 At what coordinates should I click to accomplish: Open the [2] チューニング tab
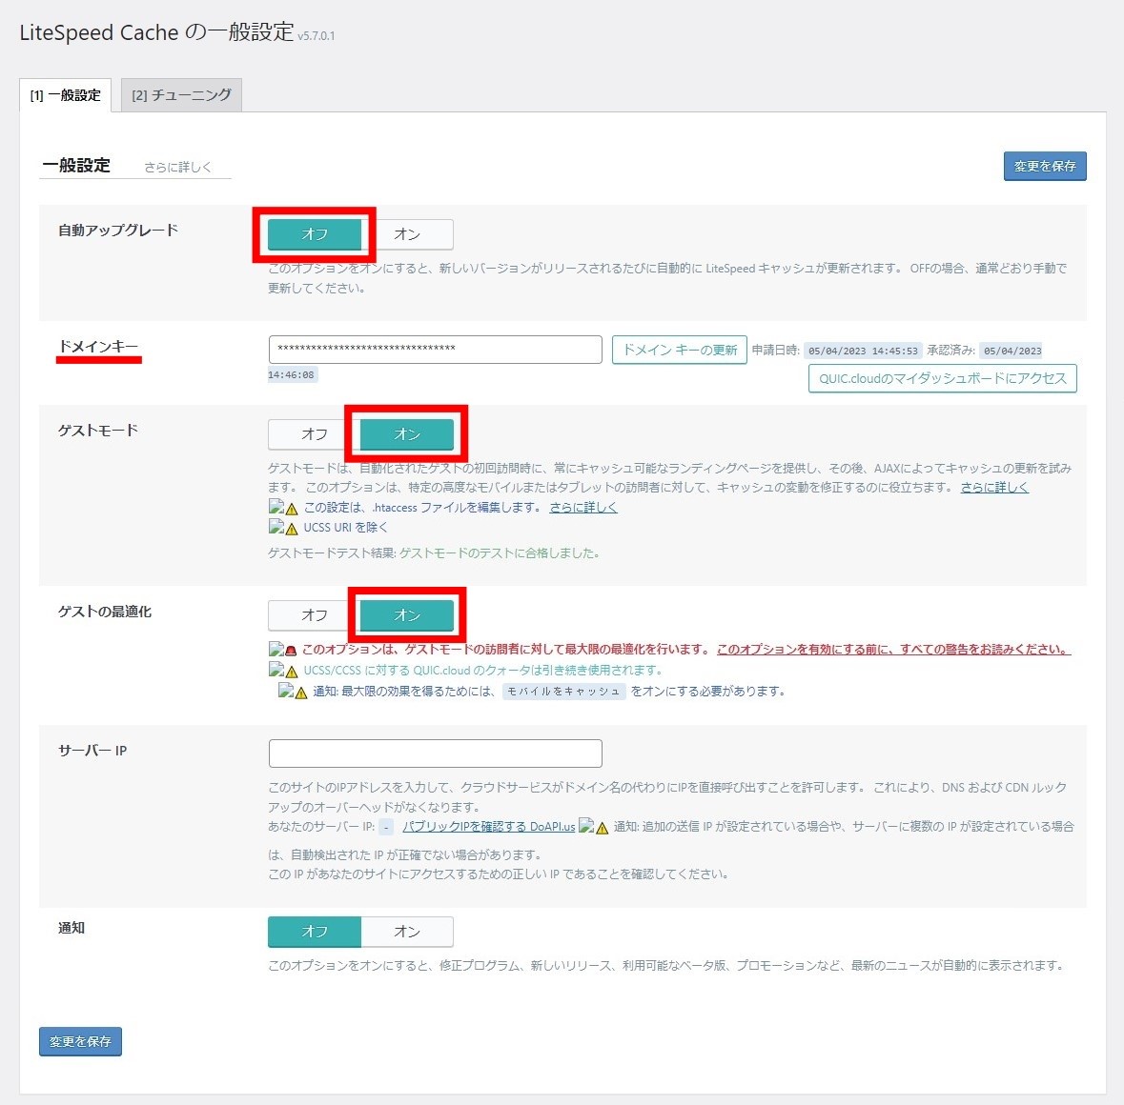(181, 95)
